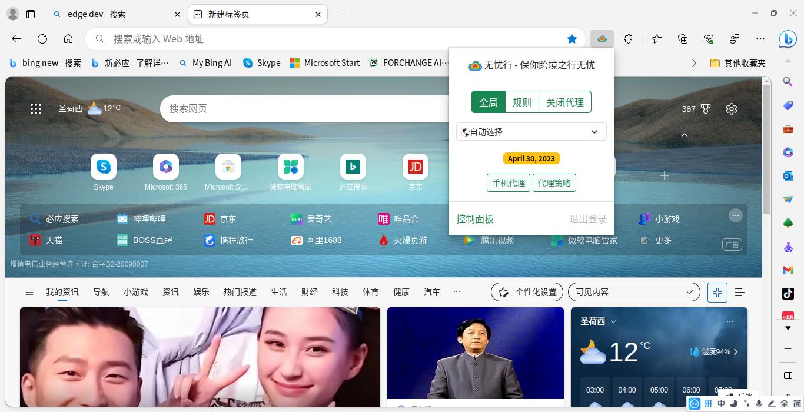Open new tab page settings gear
804x412 pixels.
[732, 109]
